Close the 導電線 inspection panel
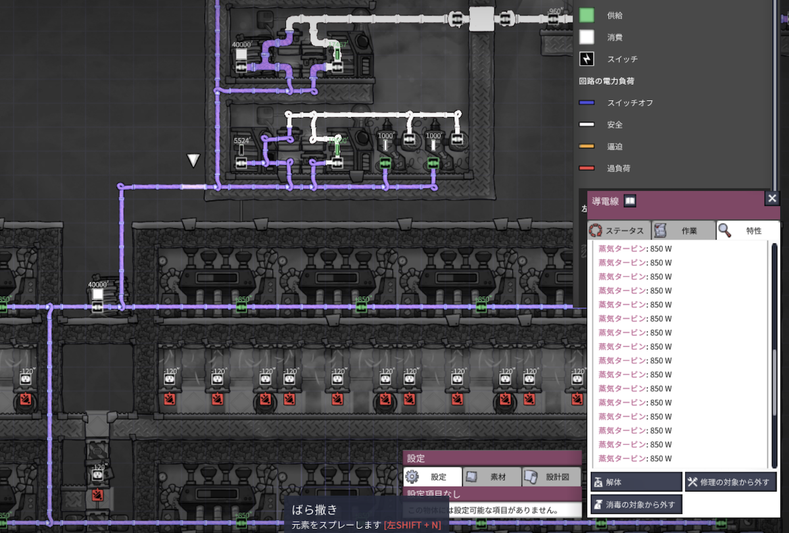 [772, 197]
